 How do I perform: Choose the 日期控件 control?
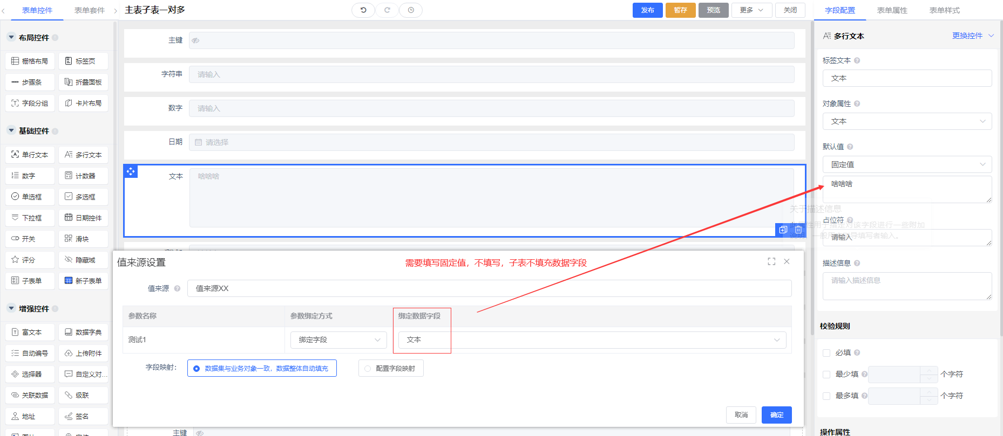(x=83, y=218)
